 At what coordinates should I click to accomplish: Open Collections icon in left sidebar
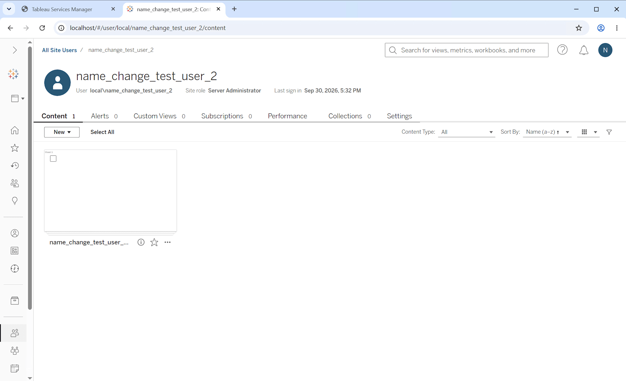point(15,251)
